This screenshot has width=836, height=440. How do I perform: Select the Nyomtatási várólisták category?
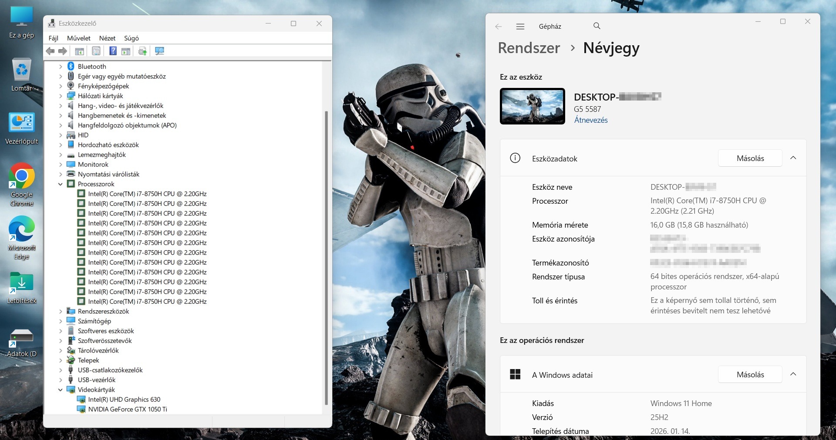point(109,175)
